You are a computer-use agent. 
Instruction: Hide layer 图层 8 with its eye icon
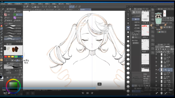[x=156, y=78]
